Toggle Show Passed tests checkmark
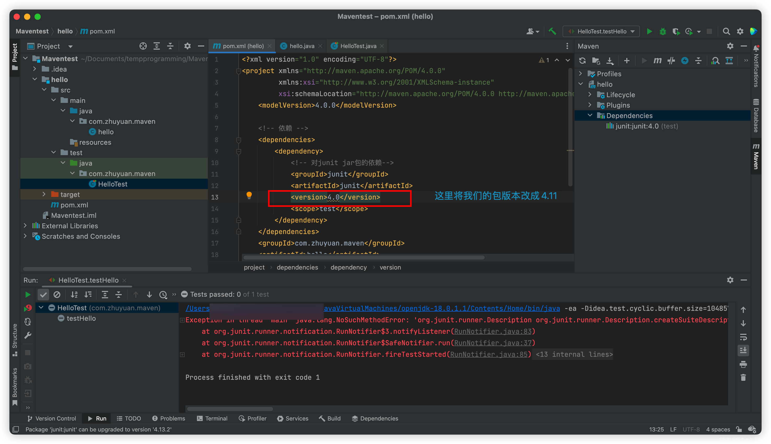Screen dimensions: 771x444 tap(43, 294)
